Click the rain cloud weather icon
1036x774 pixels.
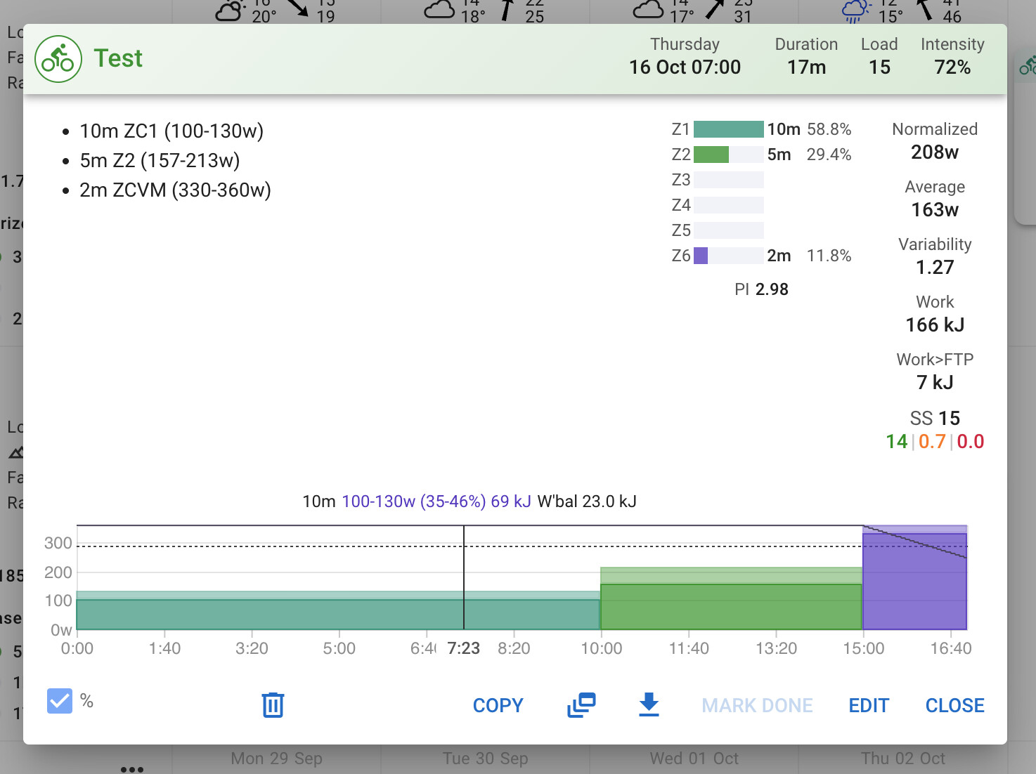855,11
